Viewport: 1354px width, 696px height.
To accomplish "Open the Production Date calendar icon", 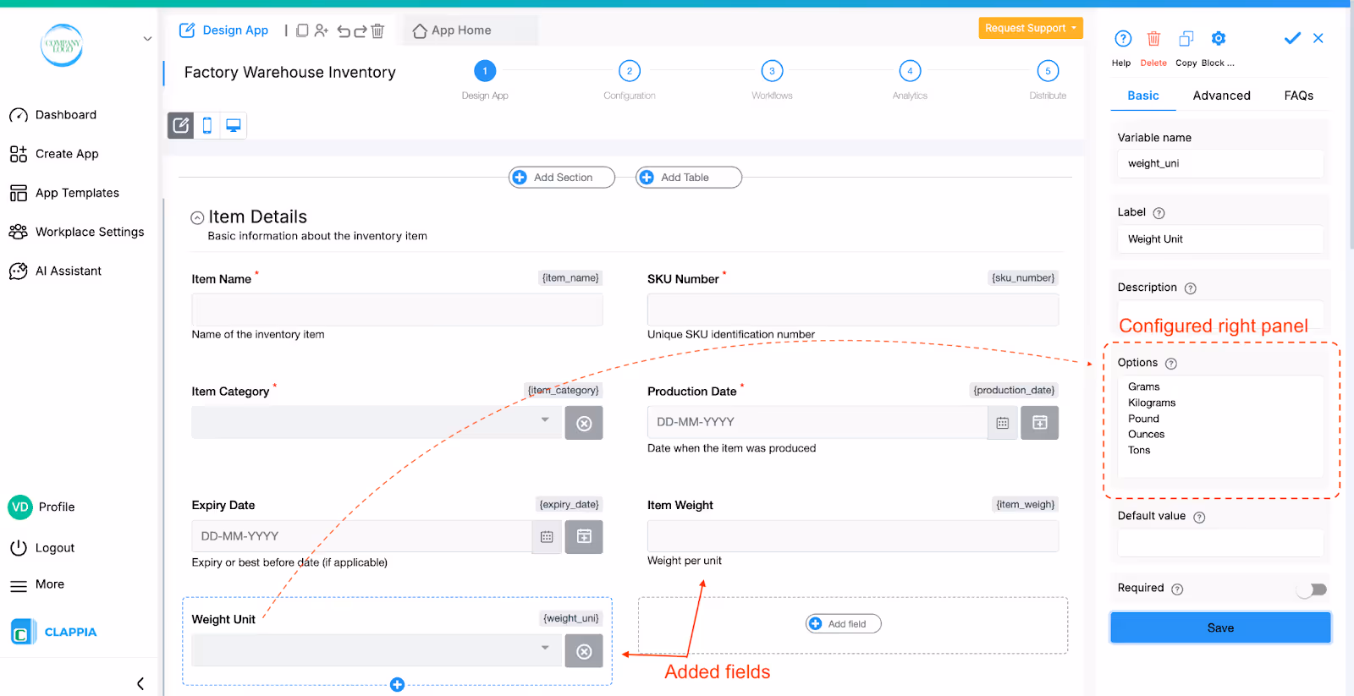I will [1003, 423].
